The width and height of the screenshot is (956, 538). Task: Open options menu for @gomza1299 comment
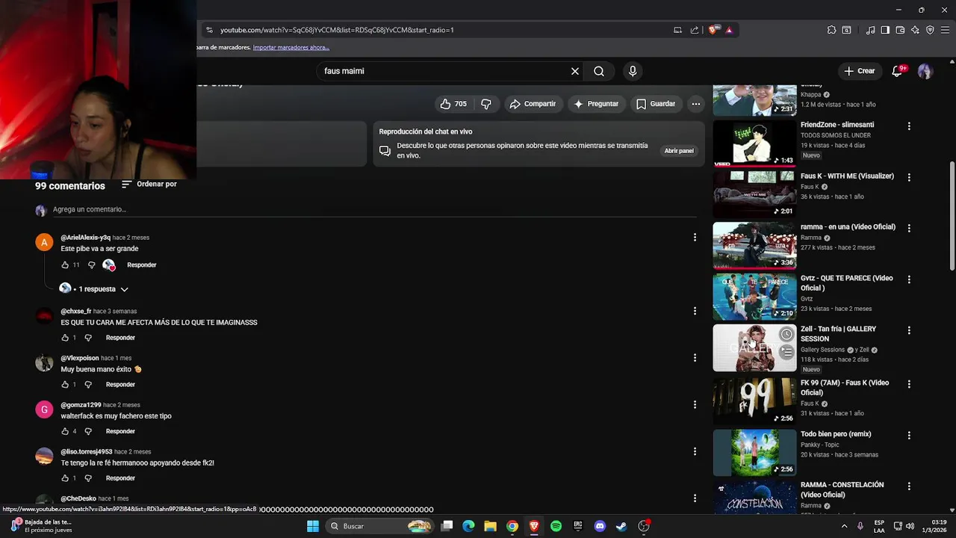tap(695, 404)
